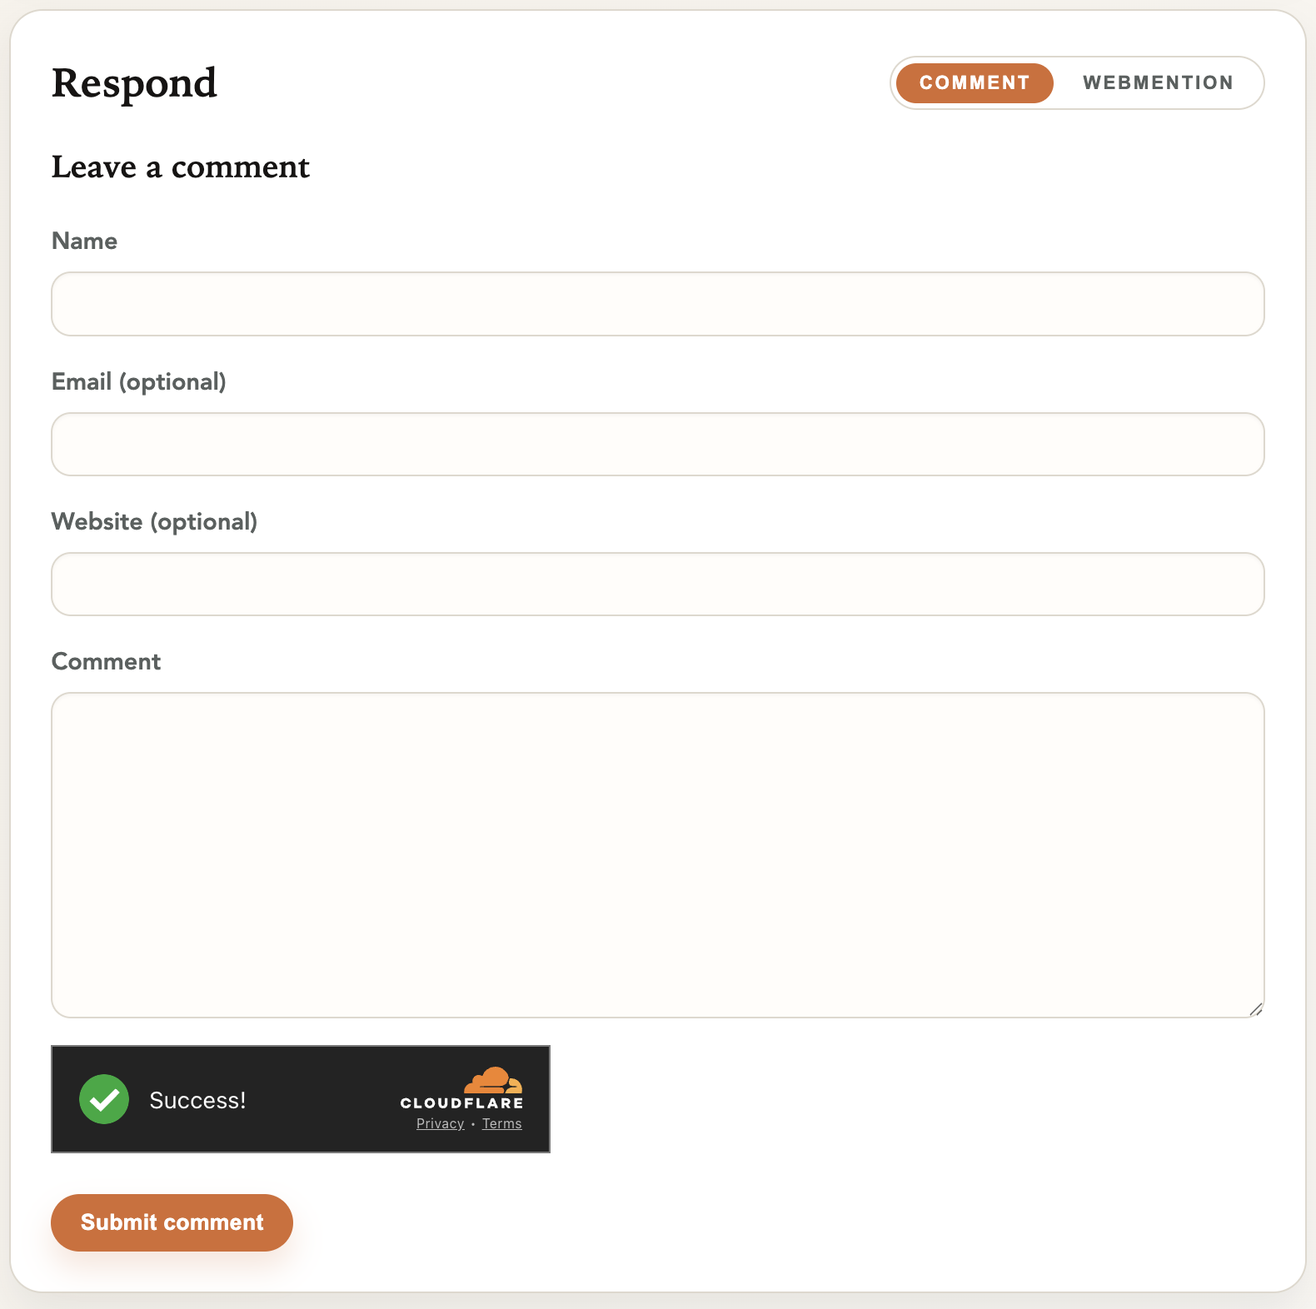The image size is (1316, 1309).
Task: Click the Turnstile verification success banner
Action: click(300, 1099)
